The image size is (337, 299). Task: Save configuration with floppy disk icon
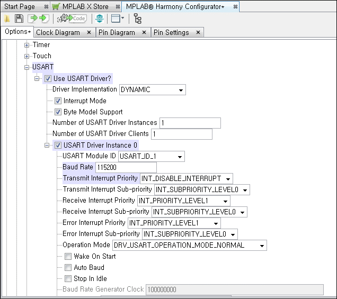coord(19,19)
